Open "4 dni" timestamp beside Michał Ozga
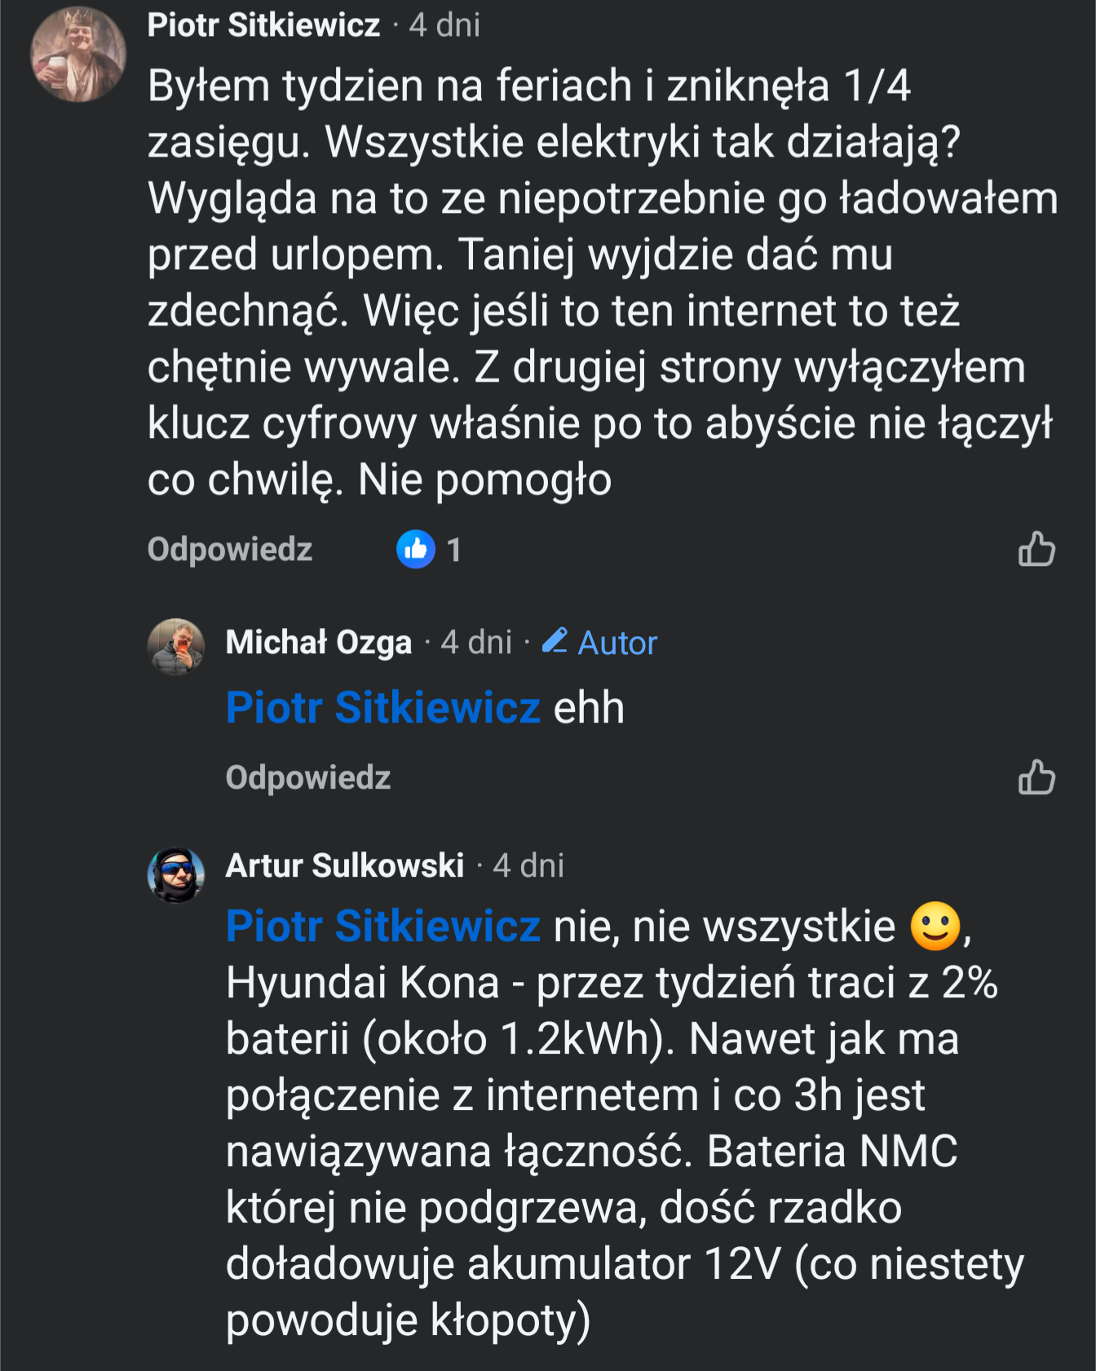The height and width of the screenshot is (1371, 1096). click(476, 643)
